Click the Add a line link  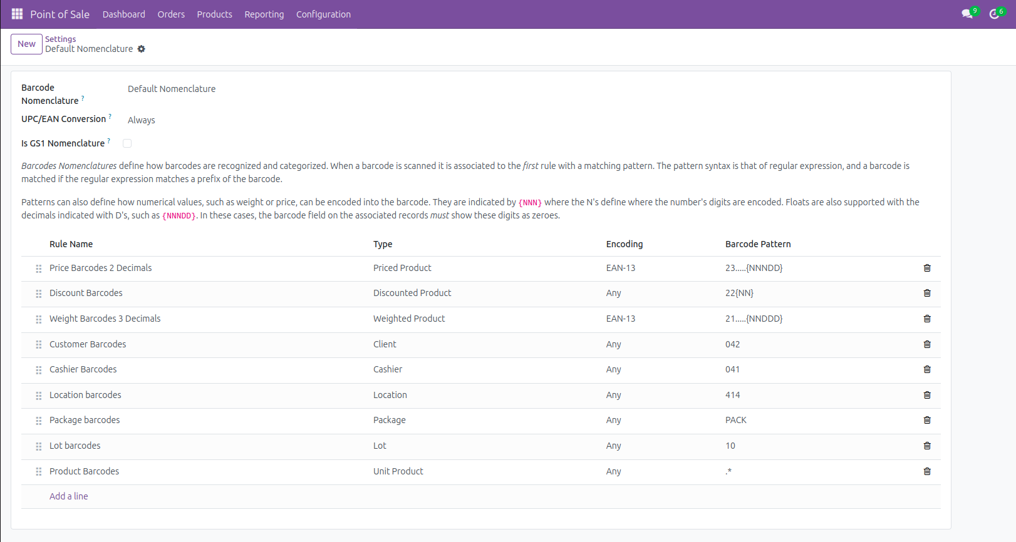pos(69,496)
